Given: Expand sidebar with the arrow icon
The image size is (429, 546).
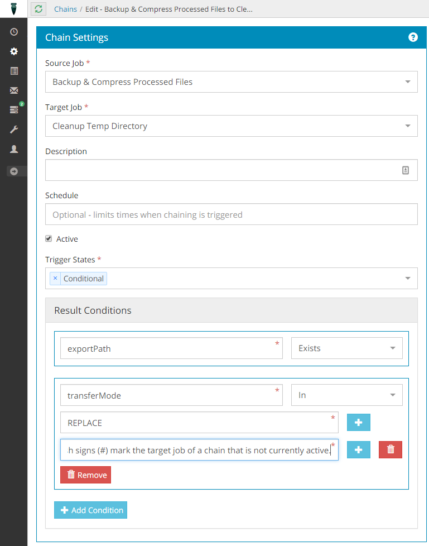Looking at the screenshot, I should click(x=14, y=171).
